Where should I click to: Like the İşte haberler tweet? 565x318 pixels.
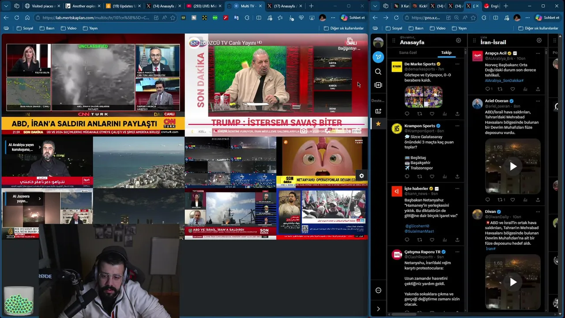coord(432,240)
